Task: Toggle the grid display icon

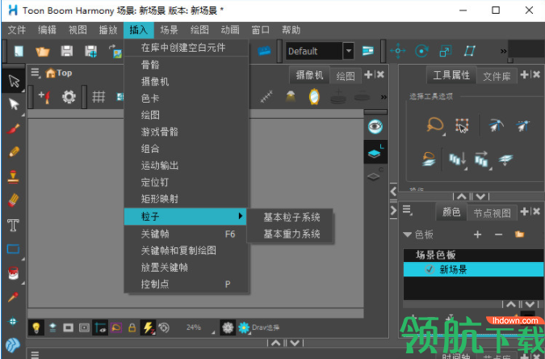Action: pyautogui.click(x=99, y=96)
